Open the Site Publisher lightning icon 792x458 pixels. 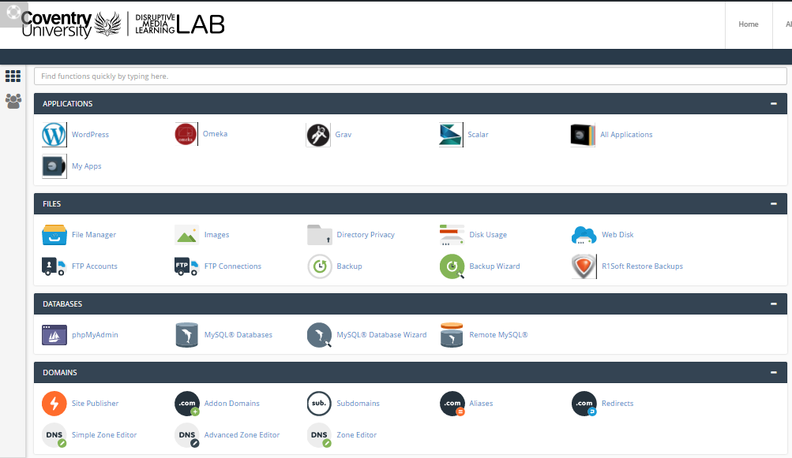coord(54,404)
